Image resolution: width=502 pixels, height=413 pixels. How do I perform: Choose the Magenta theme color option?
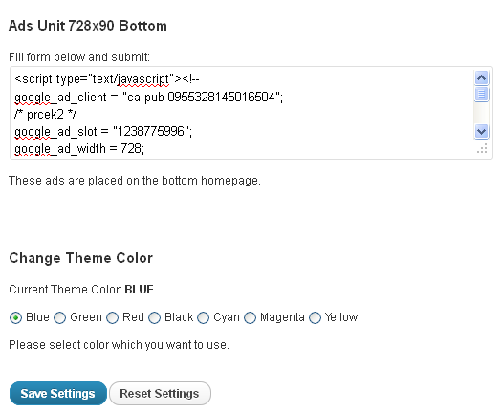click(x=250, y=318)
